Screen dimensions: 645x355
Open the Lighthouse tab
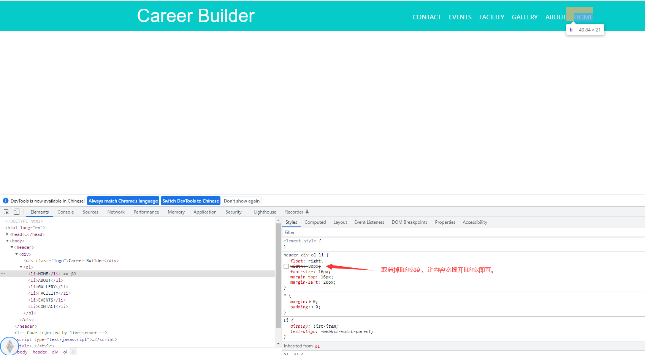point(265,212)
